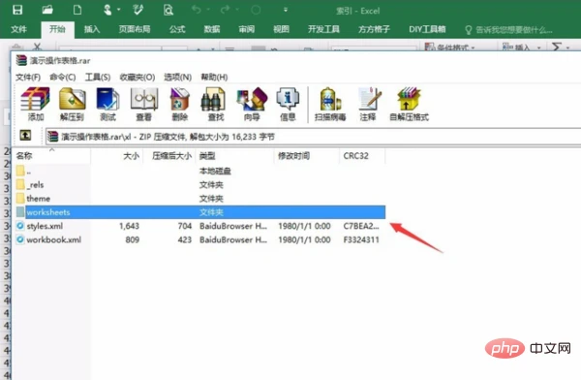This screenshot has width=581, height=380.
Task: Sort by Packed size (压缩后大小) column header
Action: point(169,156)
